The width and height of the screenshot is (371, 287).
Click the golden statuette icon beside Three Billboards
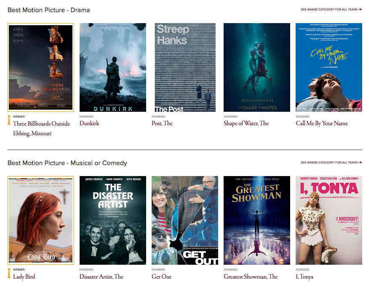[9, 120]
